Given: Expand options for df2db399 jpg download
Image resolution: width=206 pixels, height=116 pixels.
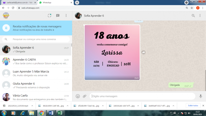Looking at the screenshot, I should [103, 106].
